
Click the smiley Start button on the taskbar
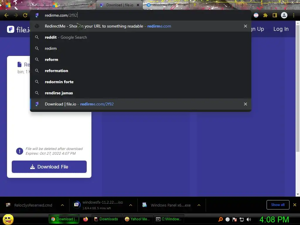pyautogui.click(x=8, y=219)
